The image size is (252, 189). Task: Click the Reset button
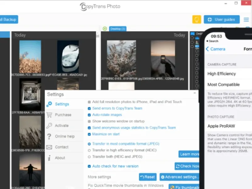(x=148, y=177)
